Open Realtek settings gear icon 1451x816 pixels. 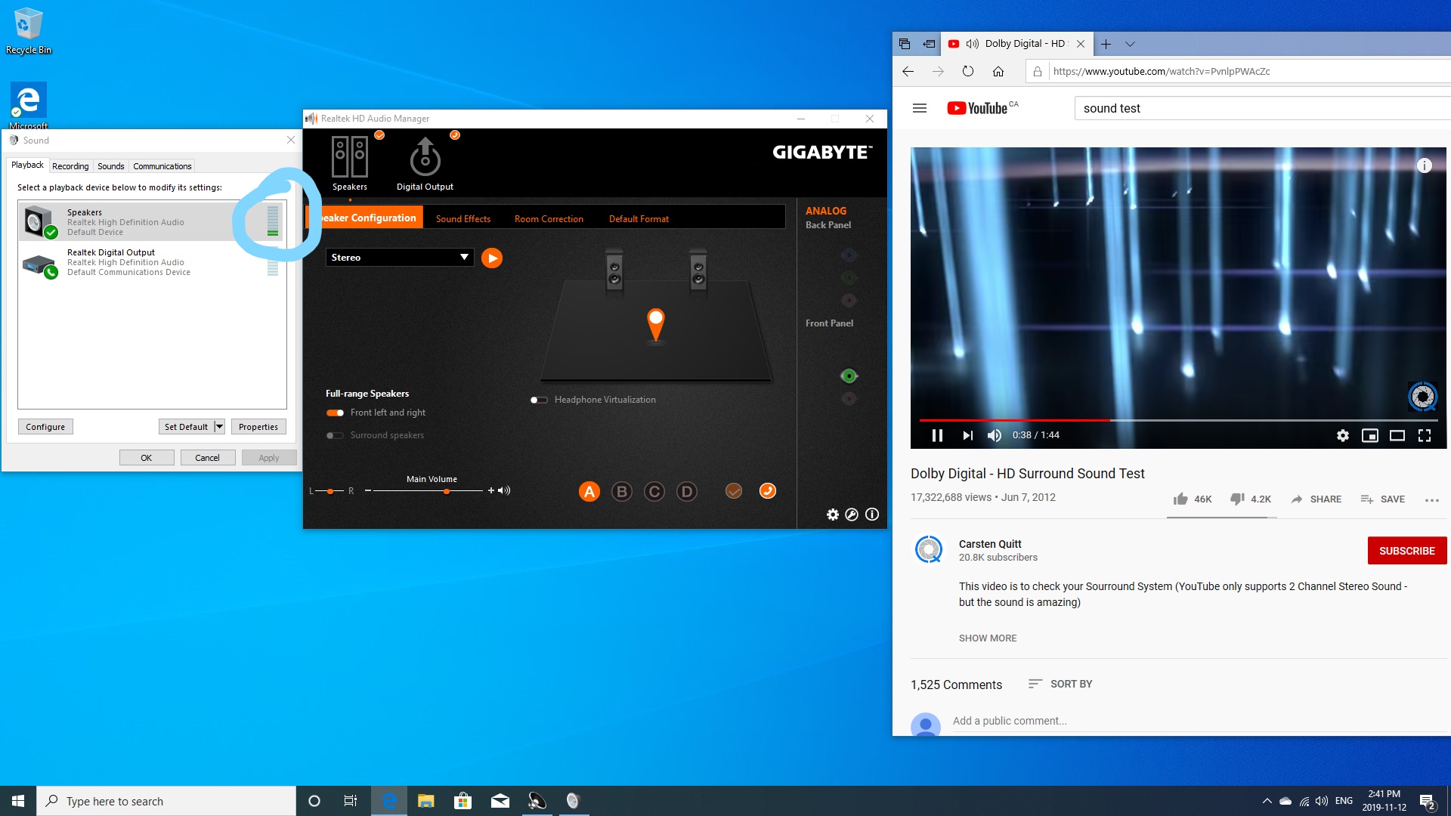tap(832, 515)
